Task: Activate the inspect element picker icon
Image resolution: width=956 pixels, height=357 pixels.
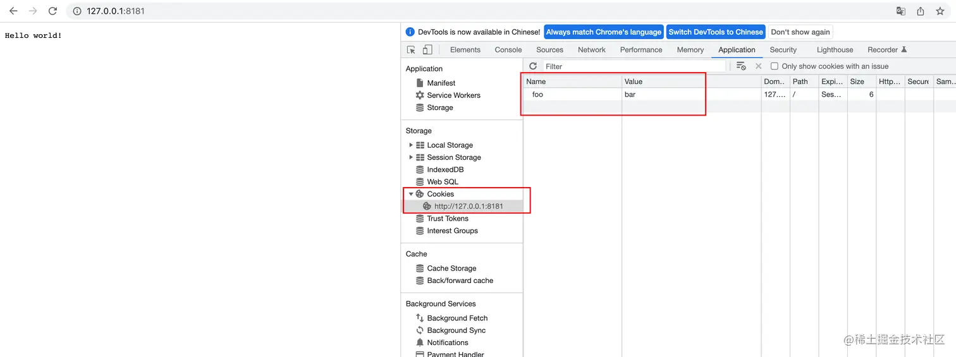Action: 411,50
